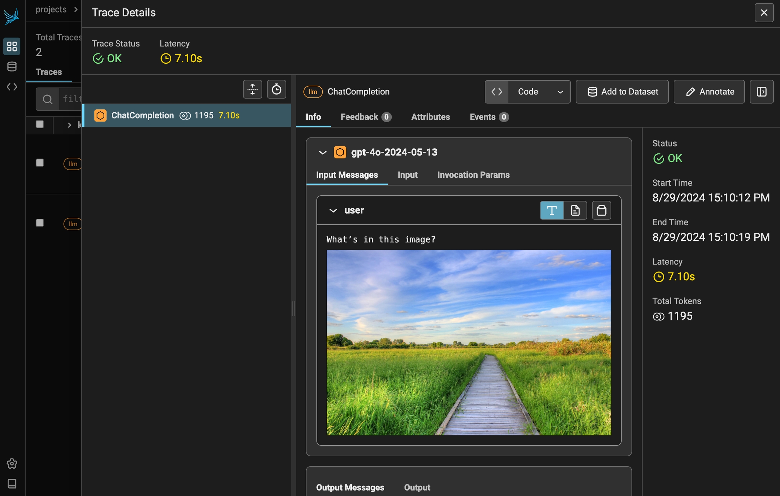Switch message view to markdown document mode
Viewport: 780px width, 496px height.
coord(575,210)
